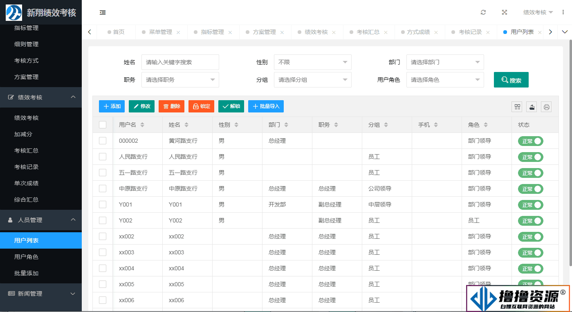Sort by 用户名 column arrows
The height and width of the screenshot is (312, 572).
142,125
